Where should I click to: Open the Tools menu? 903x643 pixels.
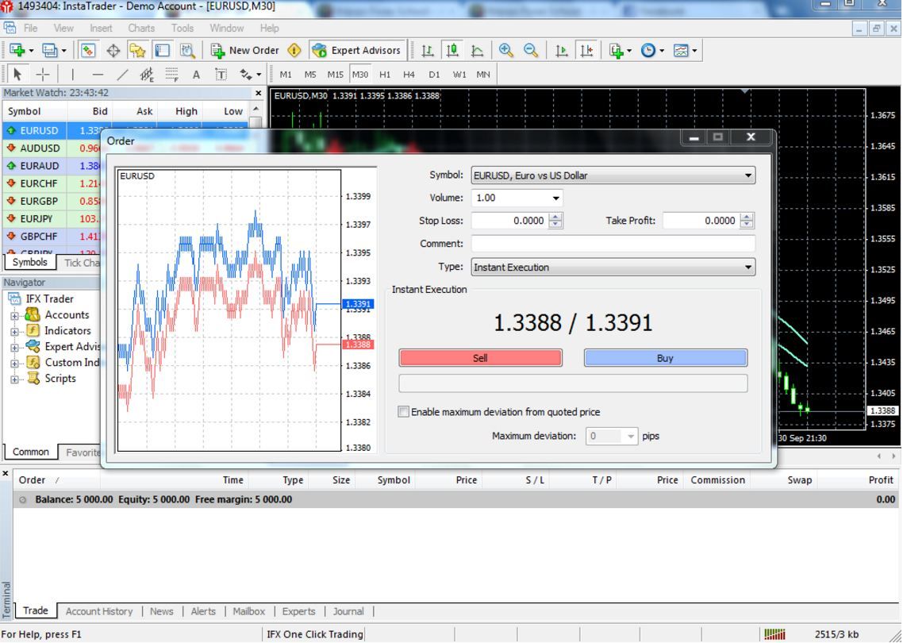(182, 28)
